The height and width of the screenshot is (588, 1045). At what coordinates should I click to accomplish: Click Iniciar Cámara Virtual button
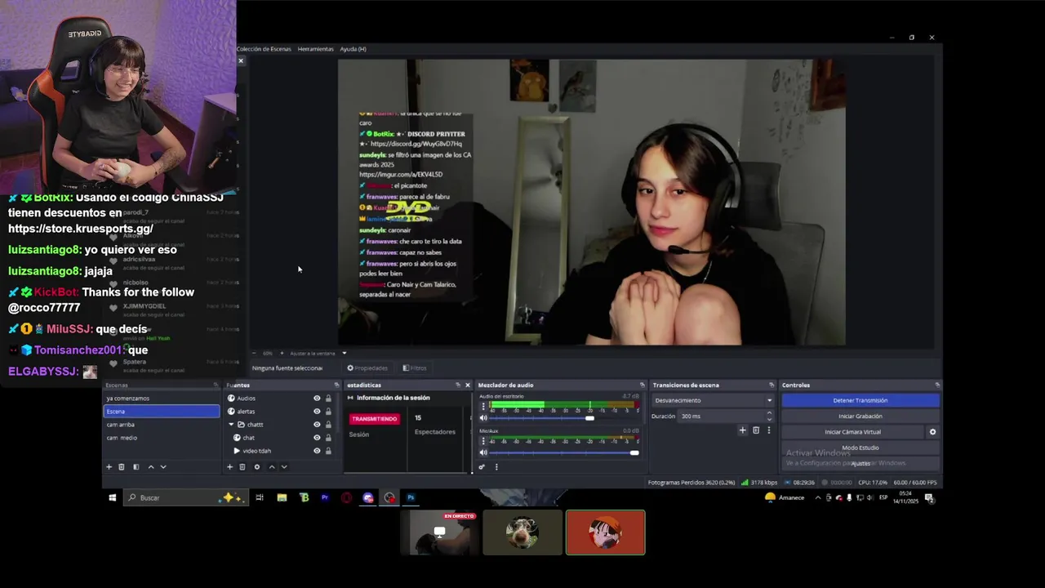[x=852, y=432]
